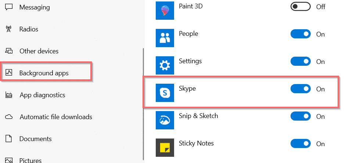Screen dimensions: 364x163
Task: Select App diagnostics in the sidebar
Action: [x=42, y=95]
